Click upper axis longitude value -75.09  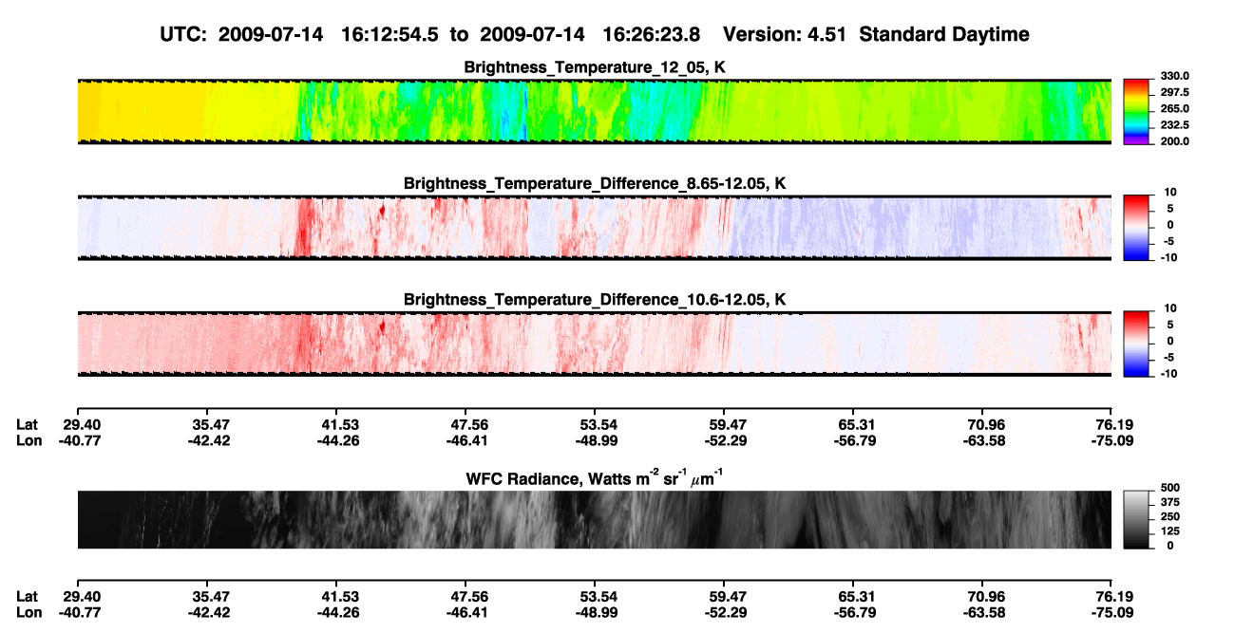click(x=1111, y=440)
